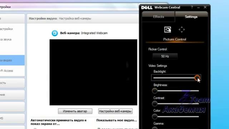
Task: Click the Изменить аватар button
Action: tap(75, 111)
